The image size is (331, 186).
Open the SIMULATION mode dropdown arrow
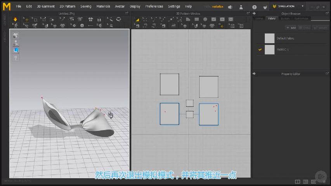(303, 6)
